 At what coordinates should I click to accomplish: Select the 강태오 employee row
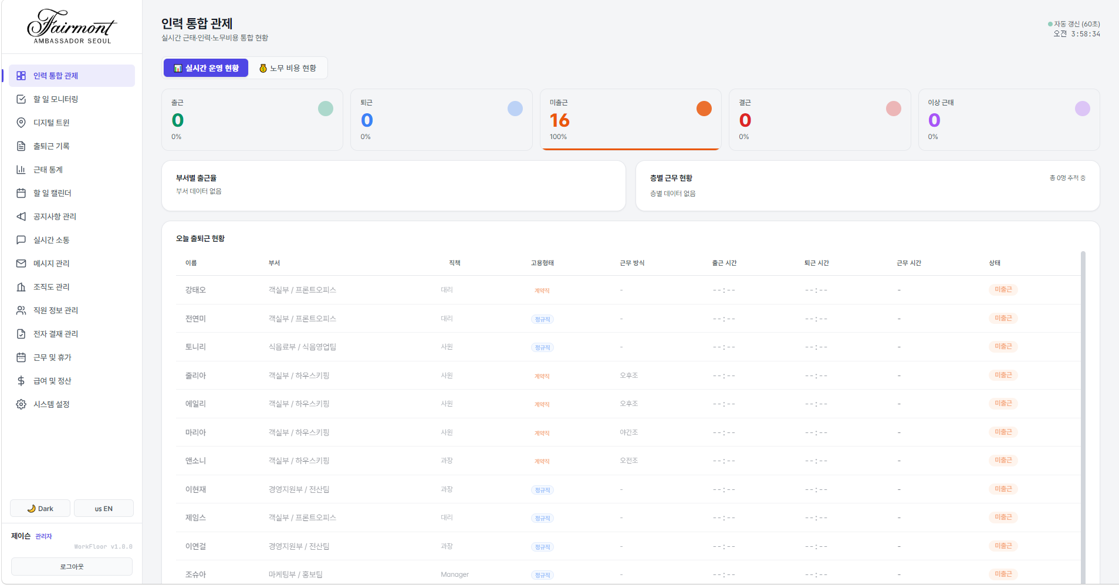[x=195, y=290]
